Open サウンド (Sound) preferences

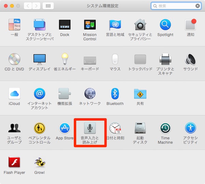click(190, 59)
